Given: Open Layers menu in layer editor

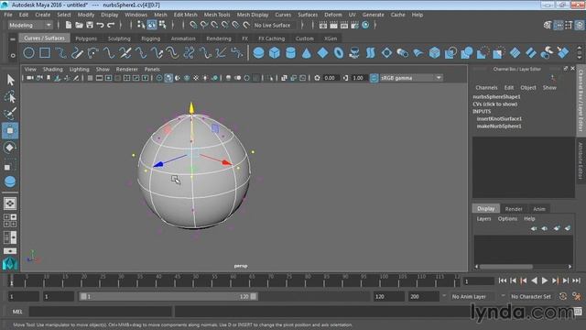Looking at the screenshot, I should pos(483,218).
